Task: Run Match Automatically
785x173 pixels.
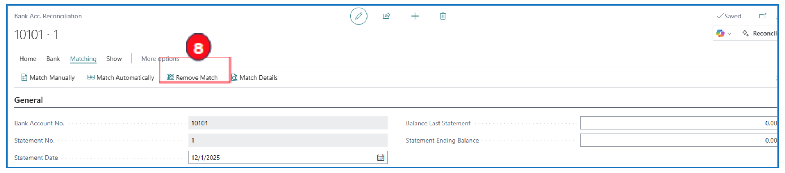Action: point(121,77)
